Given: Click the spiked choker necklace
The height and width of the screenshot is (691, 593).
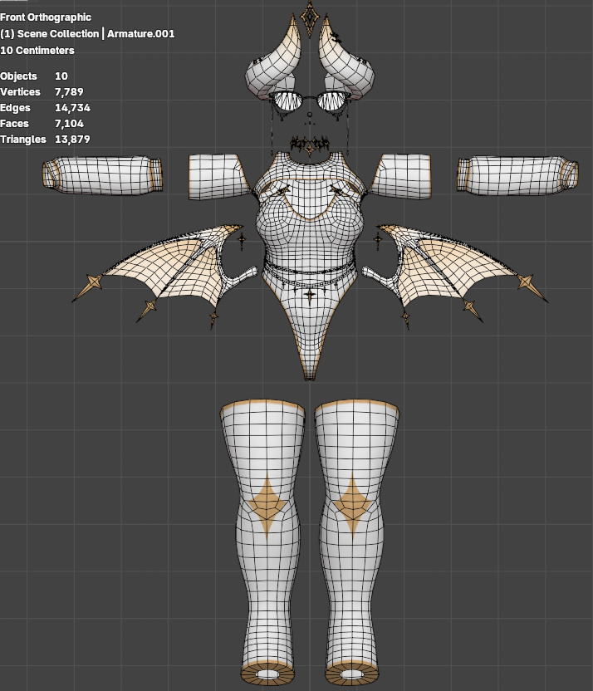Looking at the screenshot, I should click(x=310, y=145).
